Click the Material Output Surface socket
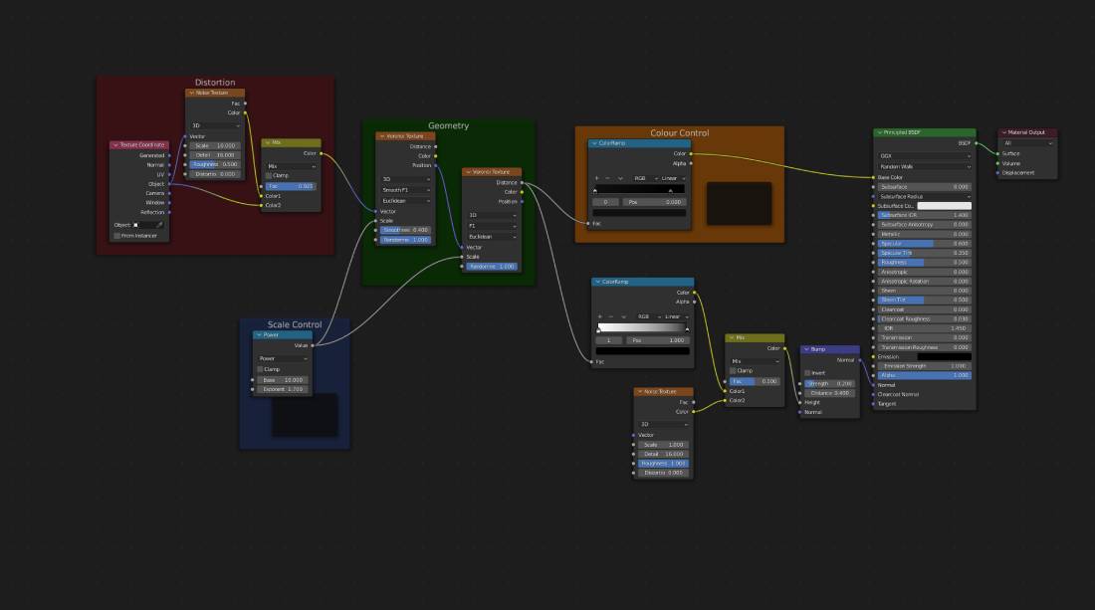Screen dimensions: 1095x610 [x=997, y=153]
